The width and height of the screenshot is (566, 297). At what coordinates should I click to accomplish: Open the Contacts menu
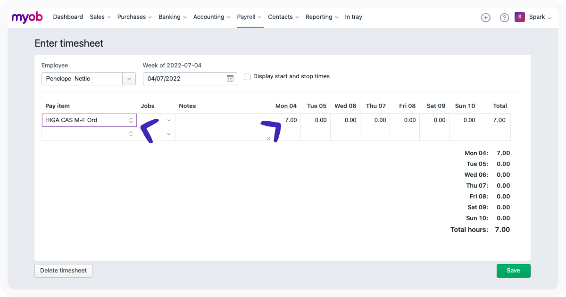[x=280, y=17]
